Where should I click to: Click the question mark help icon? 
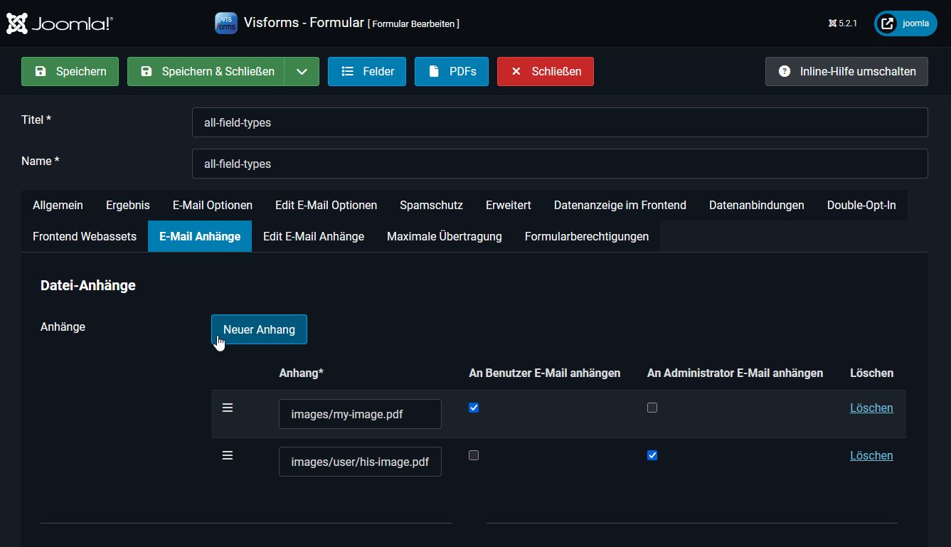[785, 71]
